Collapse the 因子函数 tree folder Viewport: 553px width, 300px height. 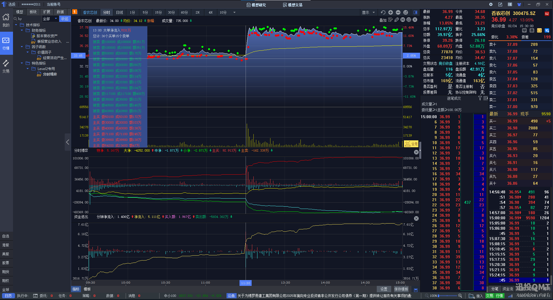22,47
